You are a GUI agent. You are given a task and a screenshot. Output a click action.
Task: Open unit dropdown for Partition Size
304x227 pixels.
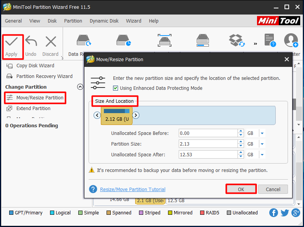tap(262, 144)
